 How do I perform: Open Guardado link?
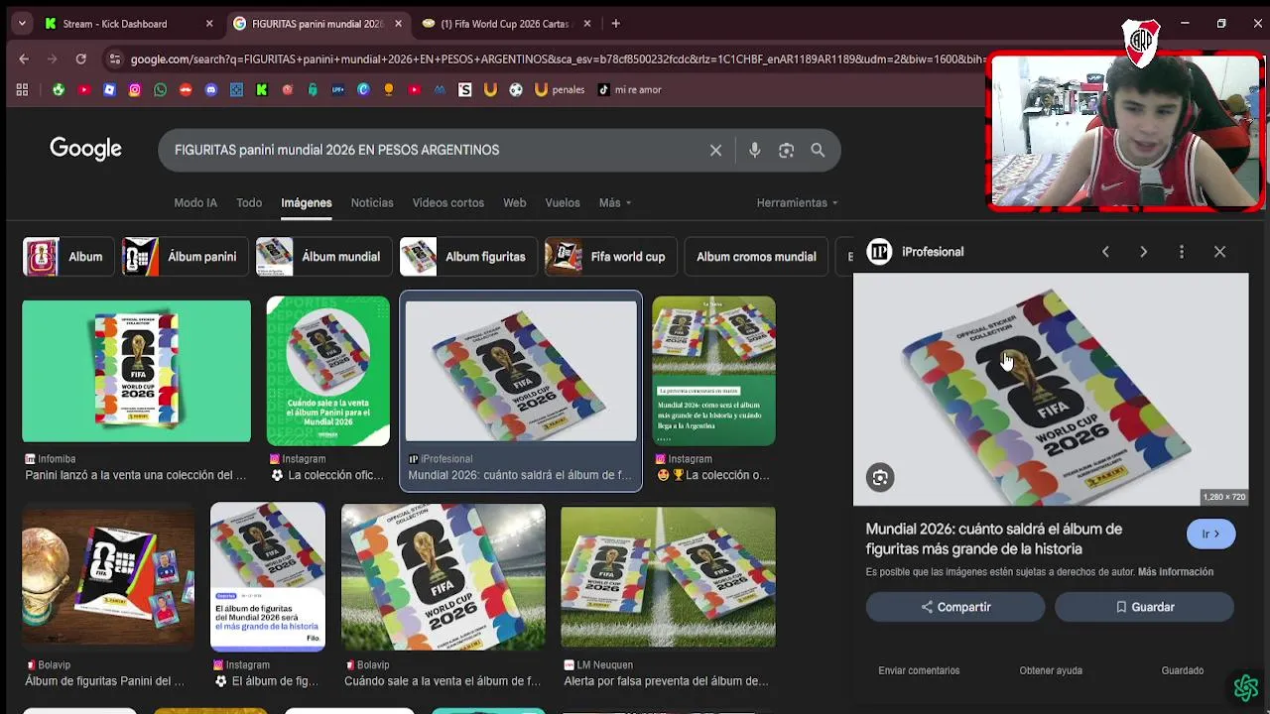(1183, 670)
